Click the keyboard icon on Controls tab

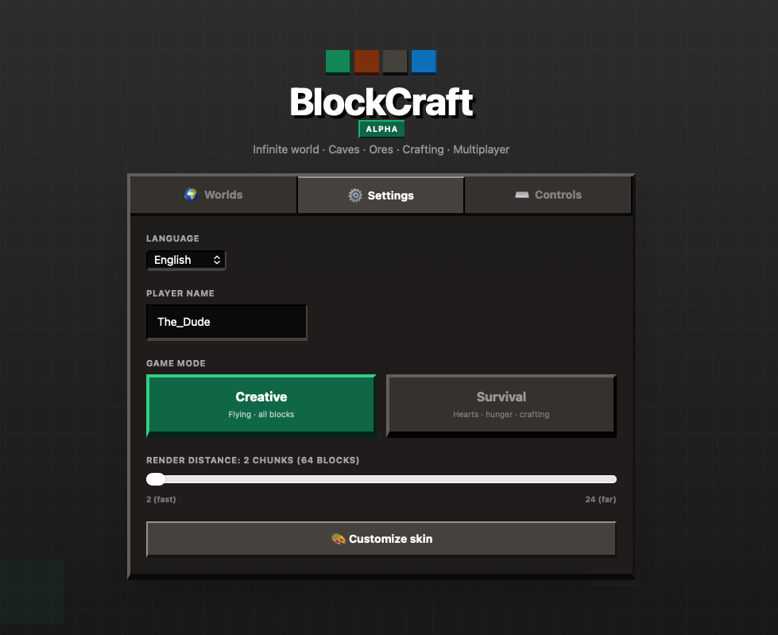tap(522, 195)
